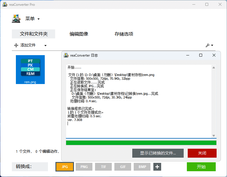Select JPG output format
Image resolution: width=227 pixels, height=177 pixels.
65,167
